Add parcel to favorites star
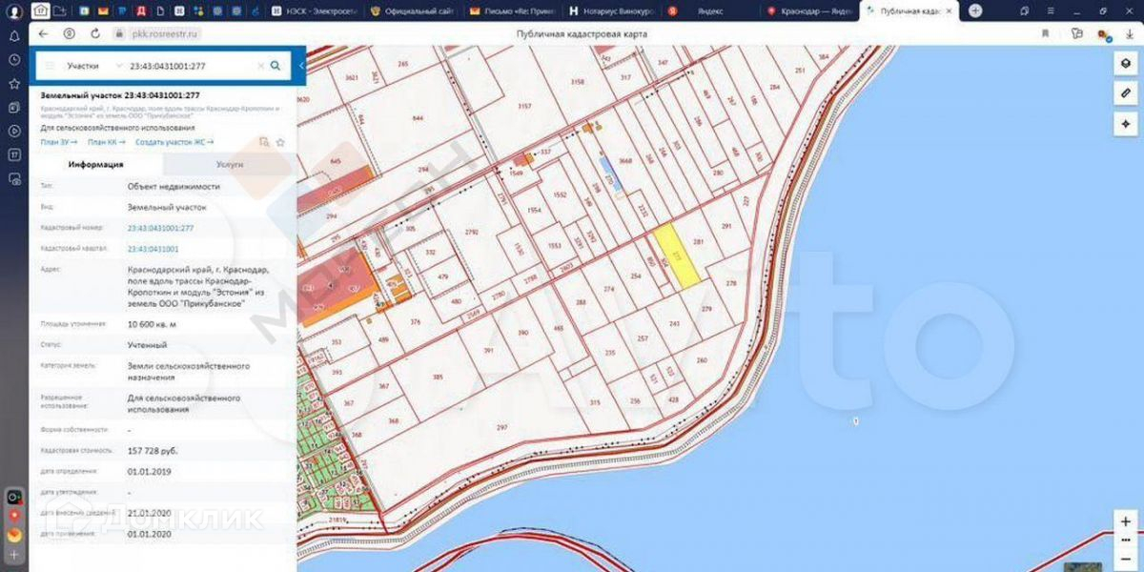1144x572 pixels. 281,142
